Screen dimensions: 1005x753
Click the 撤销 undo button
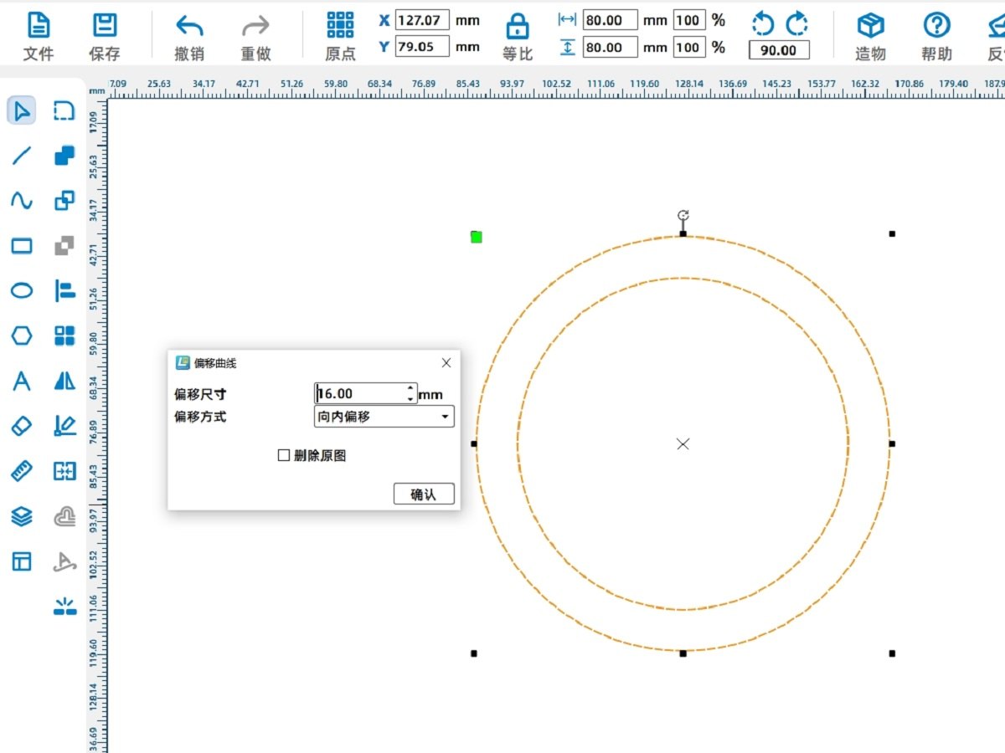pos(189,36)
